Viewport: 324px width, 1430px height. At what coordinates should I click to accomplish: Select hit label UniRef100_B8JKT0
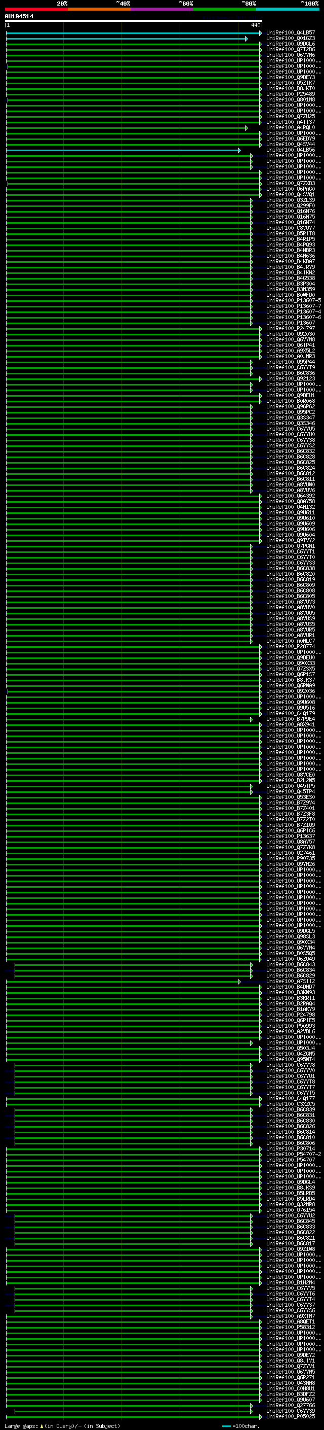coord(291,89)
